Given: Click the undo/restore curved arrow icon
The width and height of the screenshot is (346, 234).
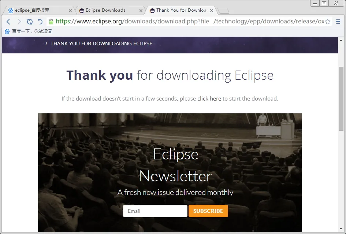Looking at the screenshot, I should pos(40,22).
